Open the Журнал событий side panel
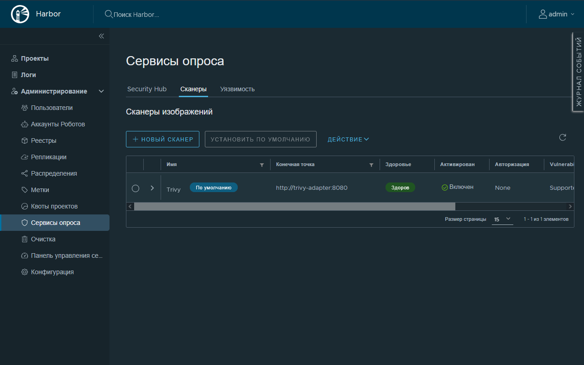 coord(579,72)
